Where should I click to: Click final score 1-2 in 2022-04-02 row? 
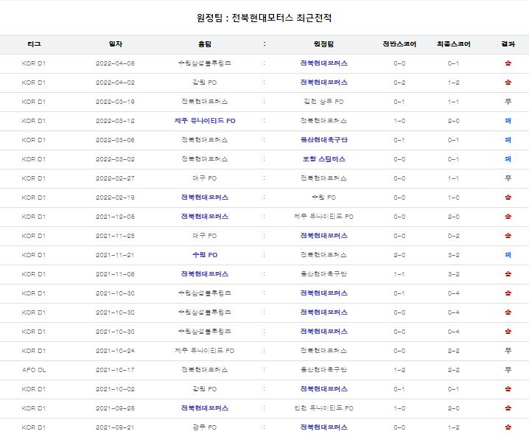tap(453, 83)
